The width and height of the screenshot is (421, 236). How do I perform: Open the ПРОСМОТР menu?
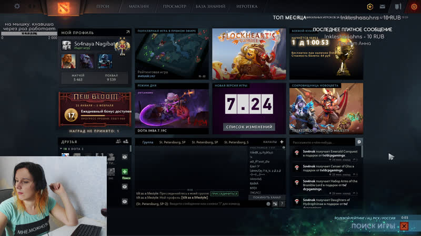click(x=175, y=6)
